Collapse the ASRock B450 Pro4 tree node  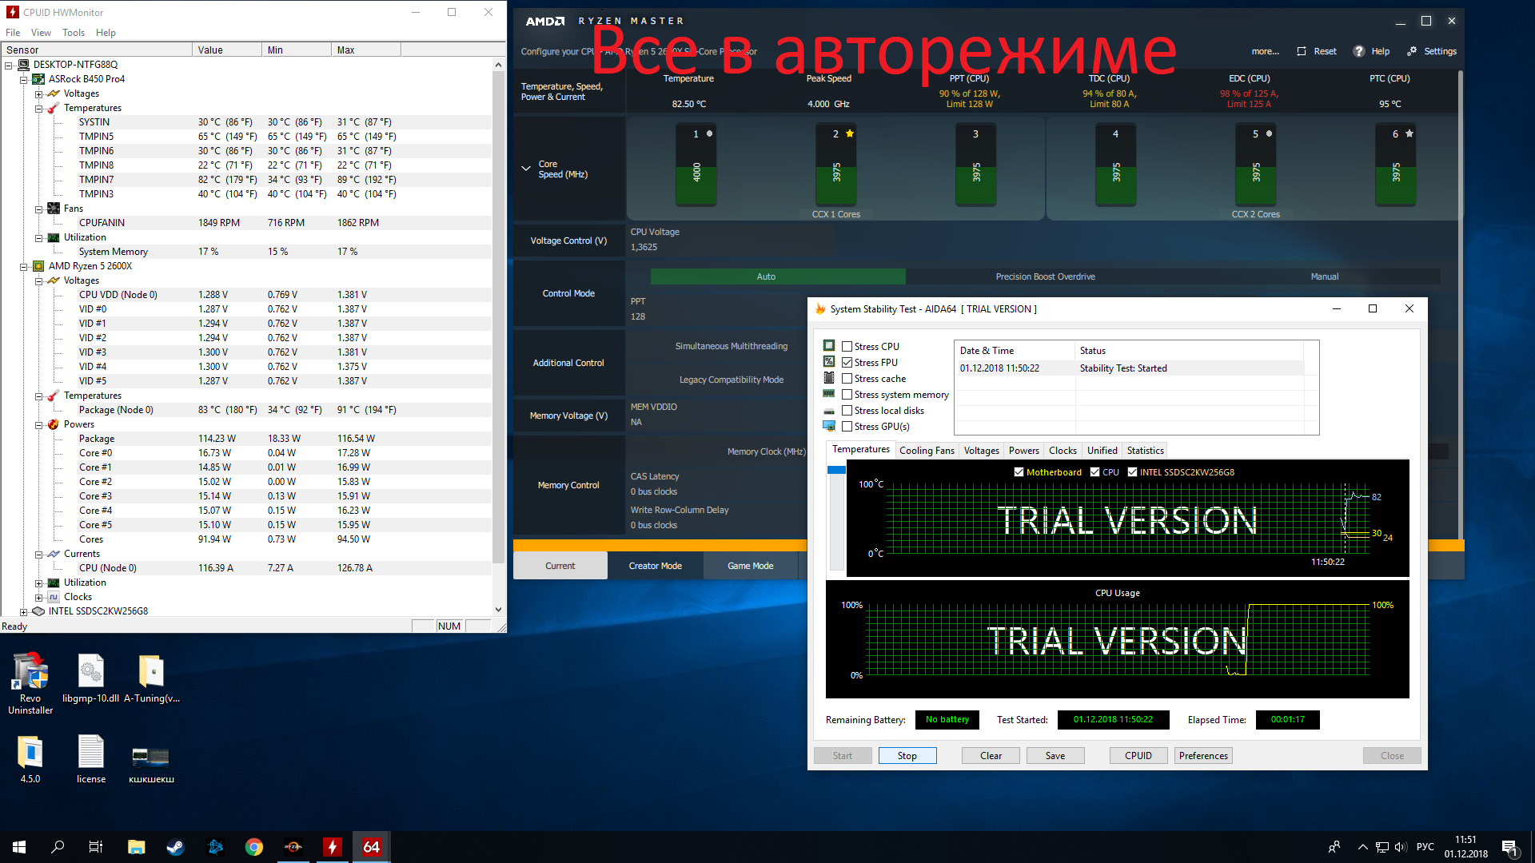pyautogui.click(x=23, y=79)
